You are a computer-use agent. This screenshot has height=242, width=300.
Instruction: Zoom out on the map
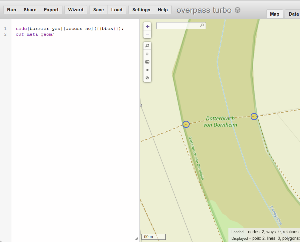point(147,34)
